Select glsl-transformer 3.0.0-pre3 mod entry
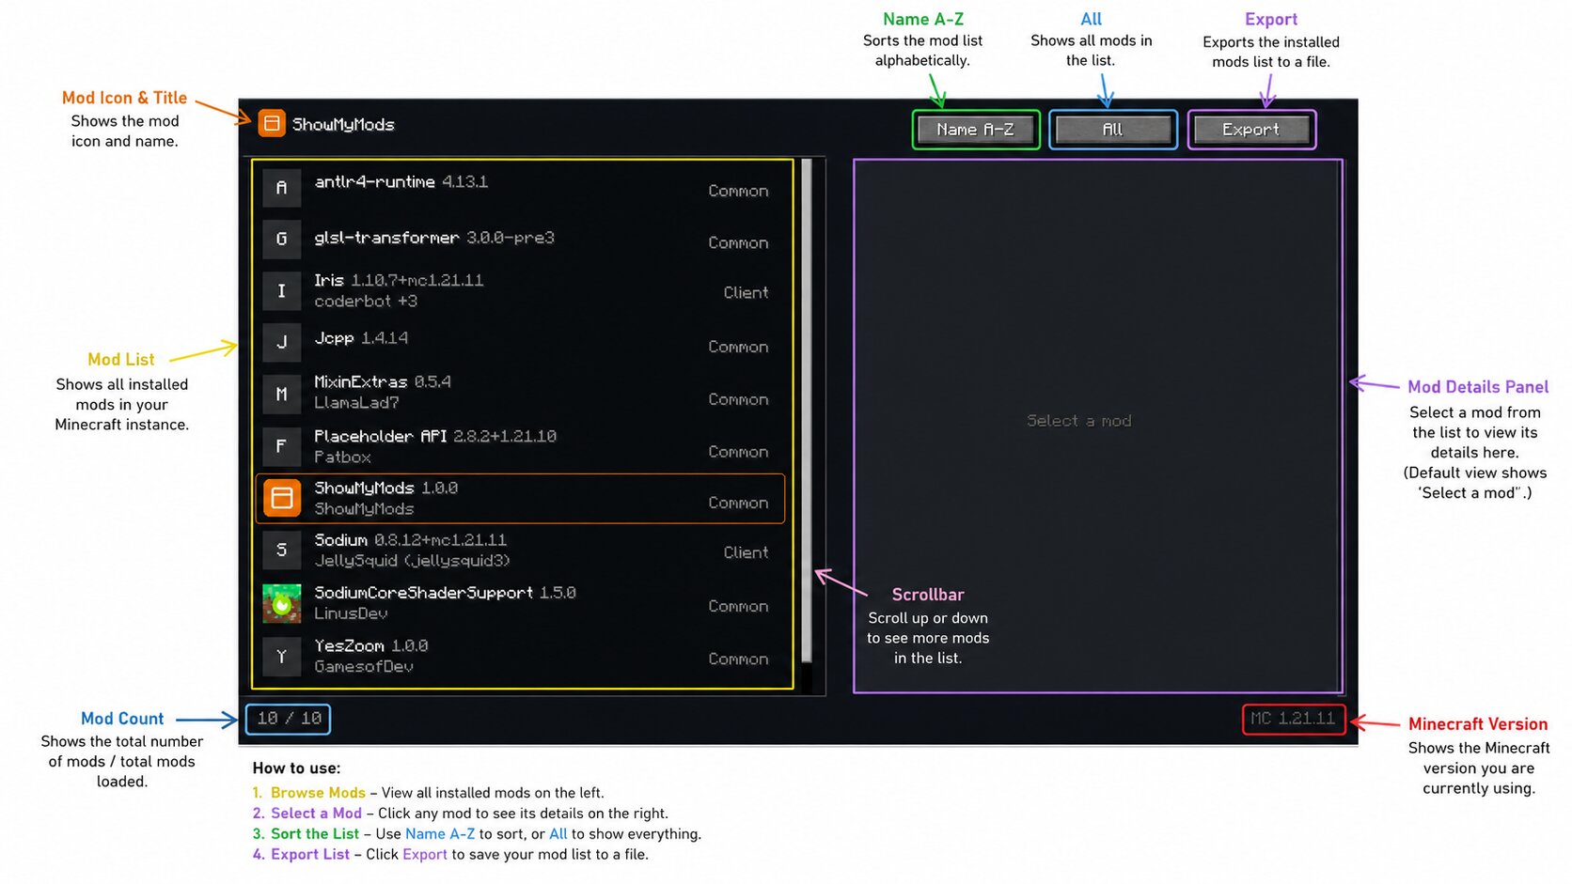The width and height of the screenshot is (1572, 884). pyautogui.click(x=520, y=240)
